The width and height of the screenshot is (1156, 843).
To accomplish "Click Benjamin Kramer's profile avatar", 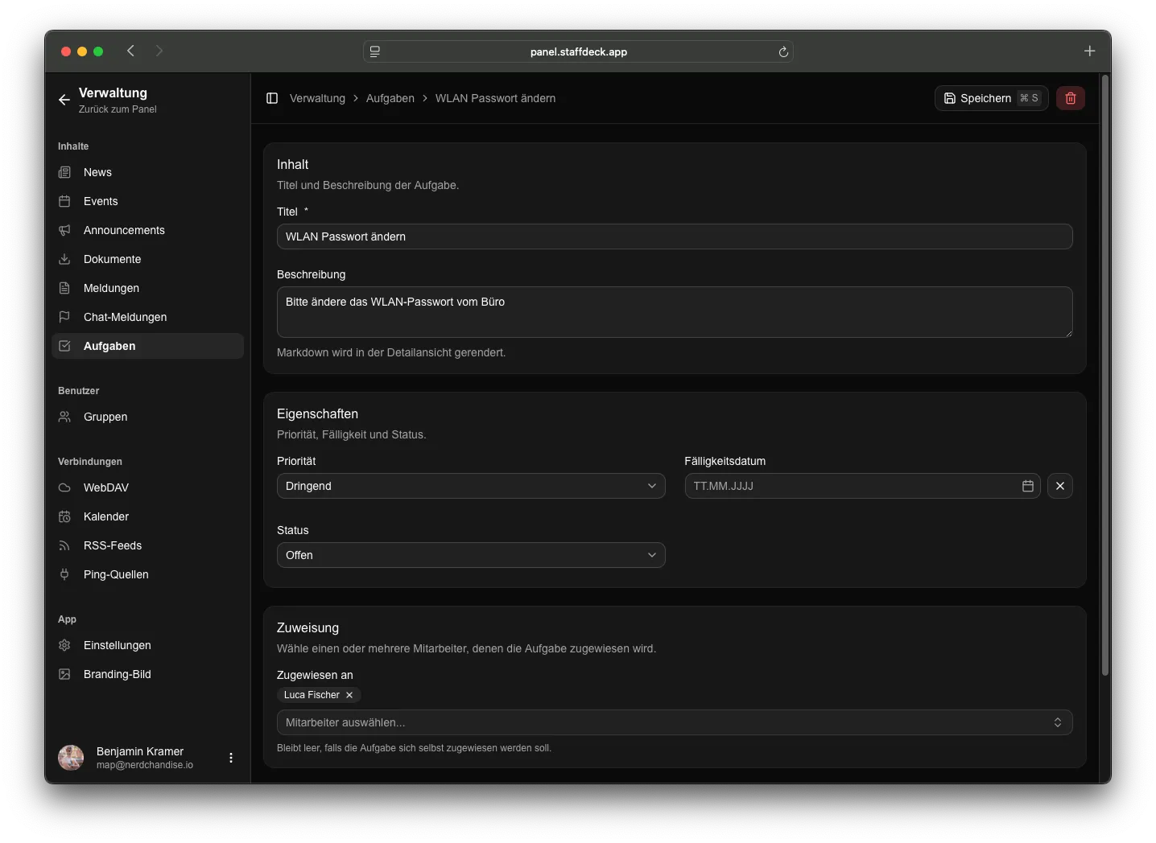I will point(71,758).
